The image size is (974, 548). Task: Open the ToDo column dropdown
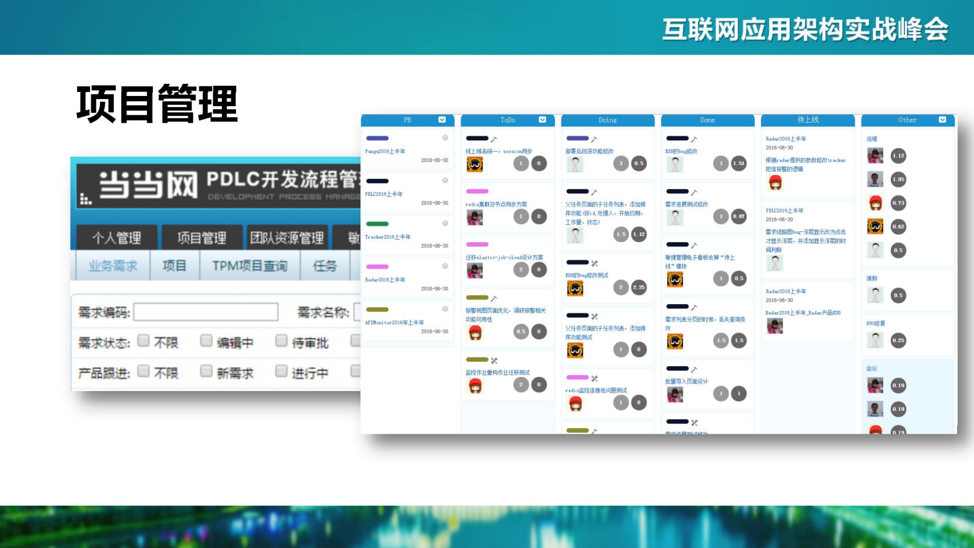pos(542,120)
